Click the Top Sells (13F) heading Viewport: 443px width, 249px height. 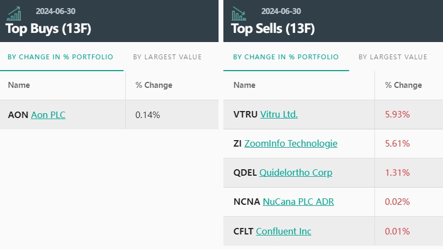point(273,29)
